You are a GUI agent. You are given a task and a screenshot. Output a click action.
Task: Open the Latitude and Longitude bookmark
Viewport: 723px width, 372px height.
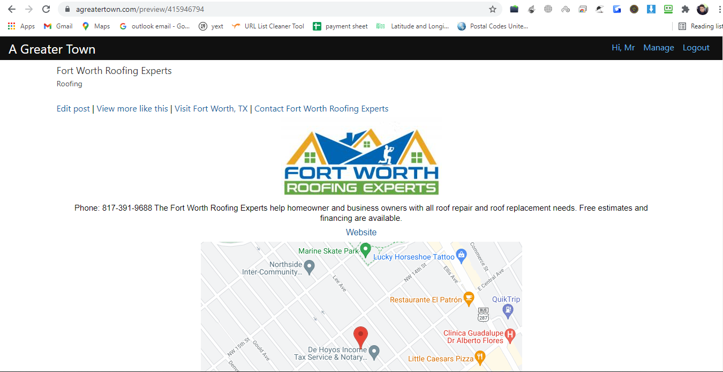click(x=413, y=26)
